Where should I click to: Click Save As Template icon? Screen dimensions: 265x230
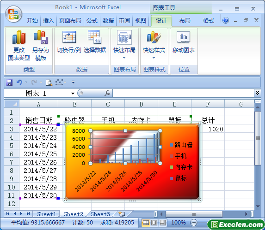[x=41, y=37]
